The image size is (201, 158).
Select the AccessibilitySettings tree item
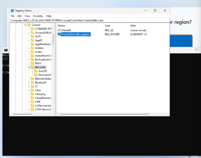[x=43, y=33]
